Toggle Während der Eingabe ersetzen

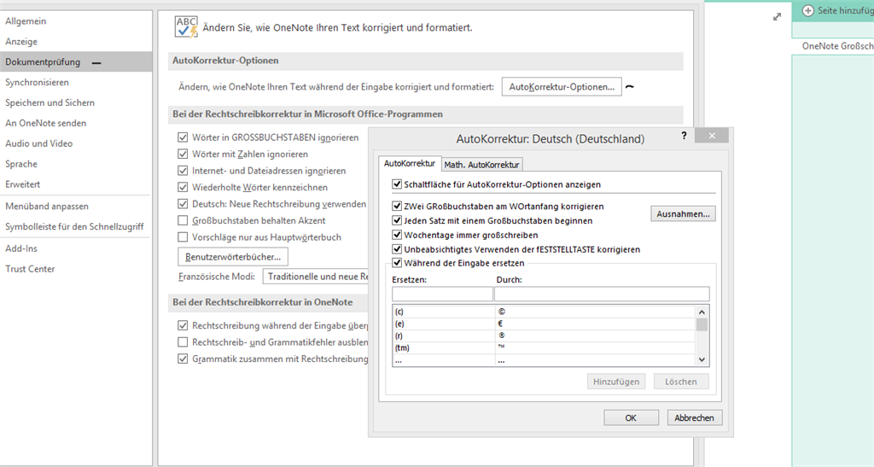[397, 263]
